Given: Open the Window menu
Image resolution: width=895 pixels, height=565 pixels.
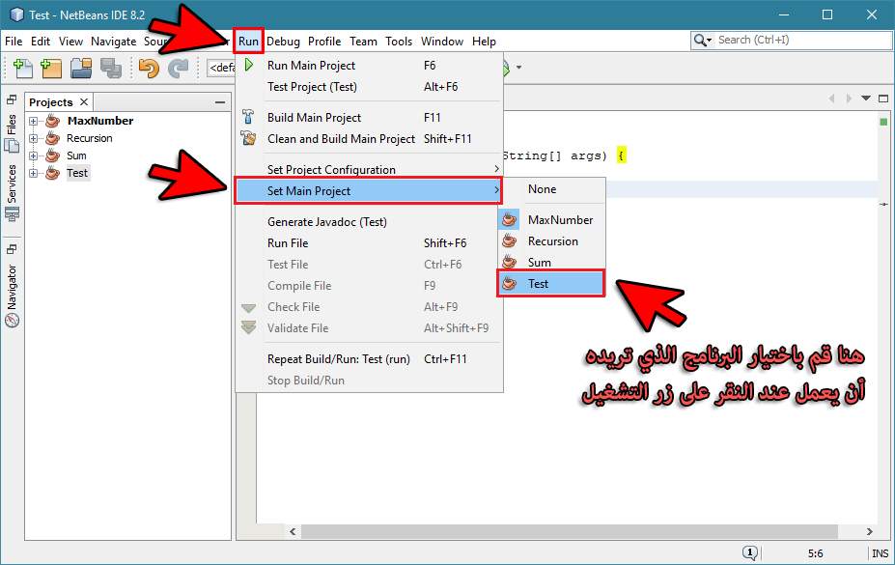Looking at the screenshot, I should click(442, 42).
